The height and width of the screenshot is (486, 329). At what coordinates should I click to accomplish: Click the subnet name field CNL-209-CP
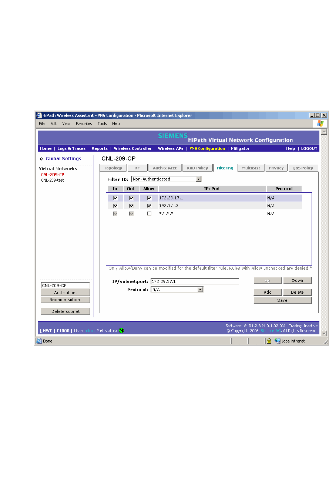(65, 286)
